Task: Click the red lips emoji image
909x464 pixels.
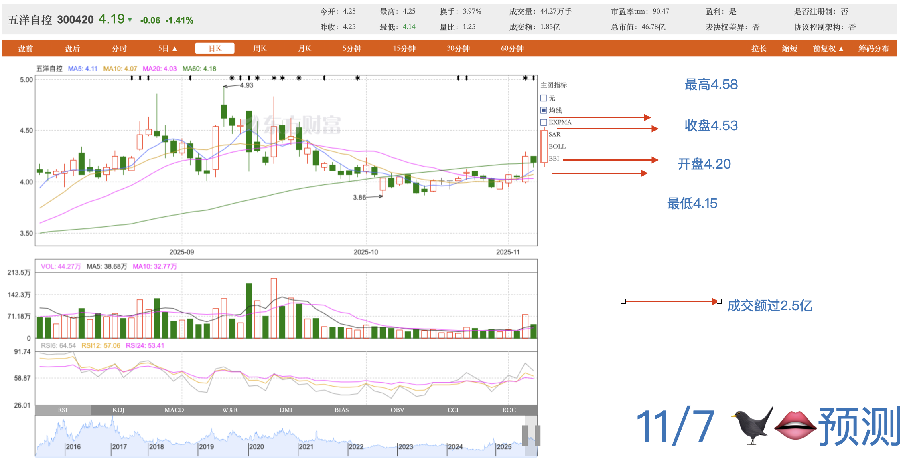Action: point(795,426)
